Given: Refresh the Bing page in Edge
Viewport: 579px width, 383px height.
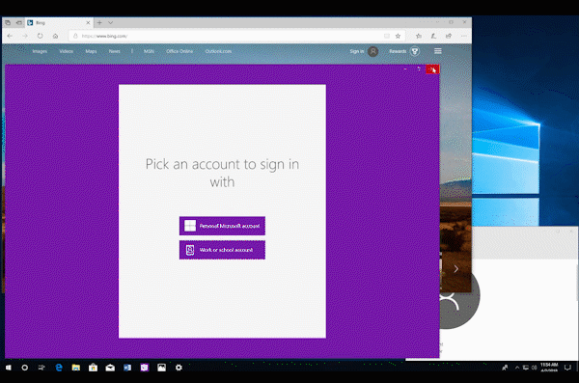Looking at the screenshot, I should coord(40,36).
